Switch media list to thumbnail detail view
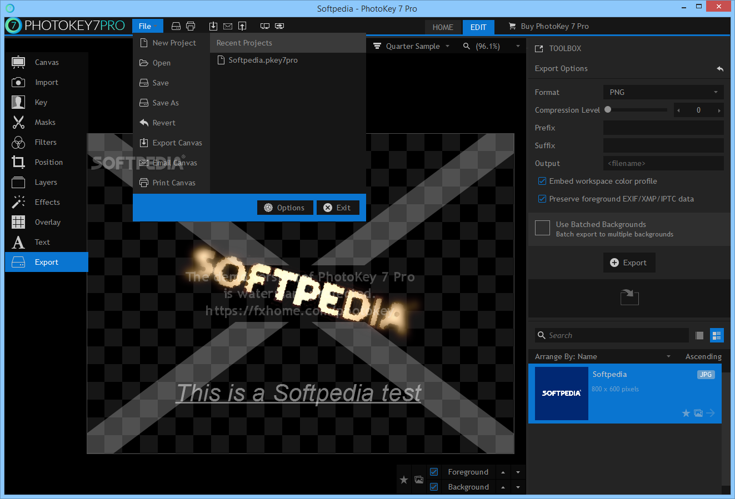 click(x=717, y=335)
